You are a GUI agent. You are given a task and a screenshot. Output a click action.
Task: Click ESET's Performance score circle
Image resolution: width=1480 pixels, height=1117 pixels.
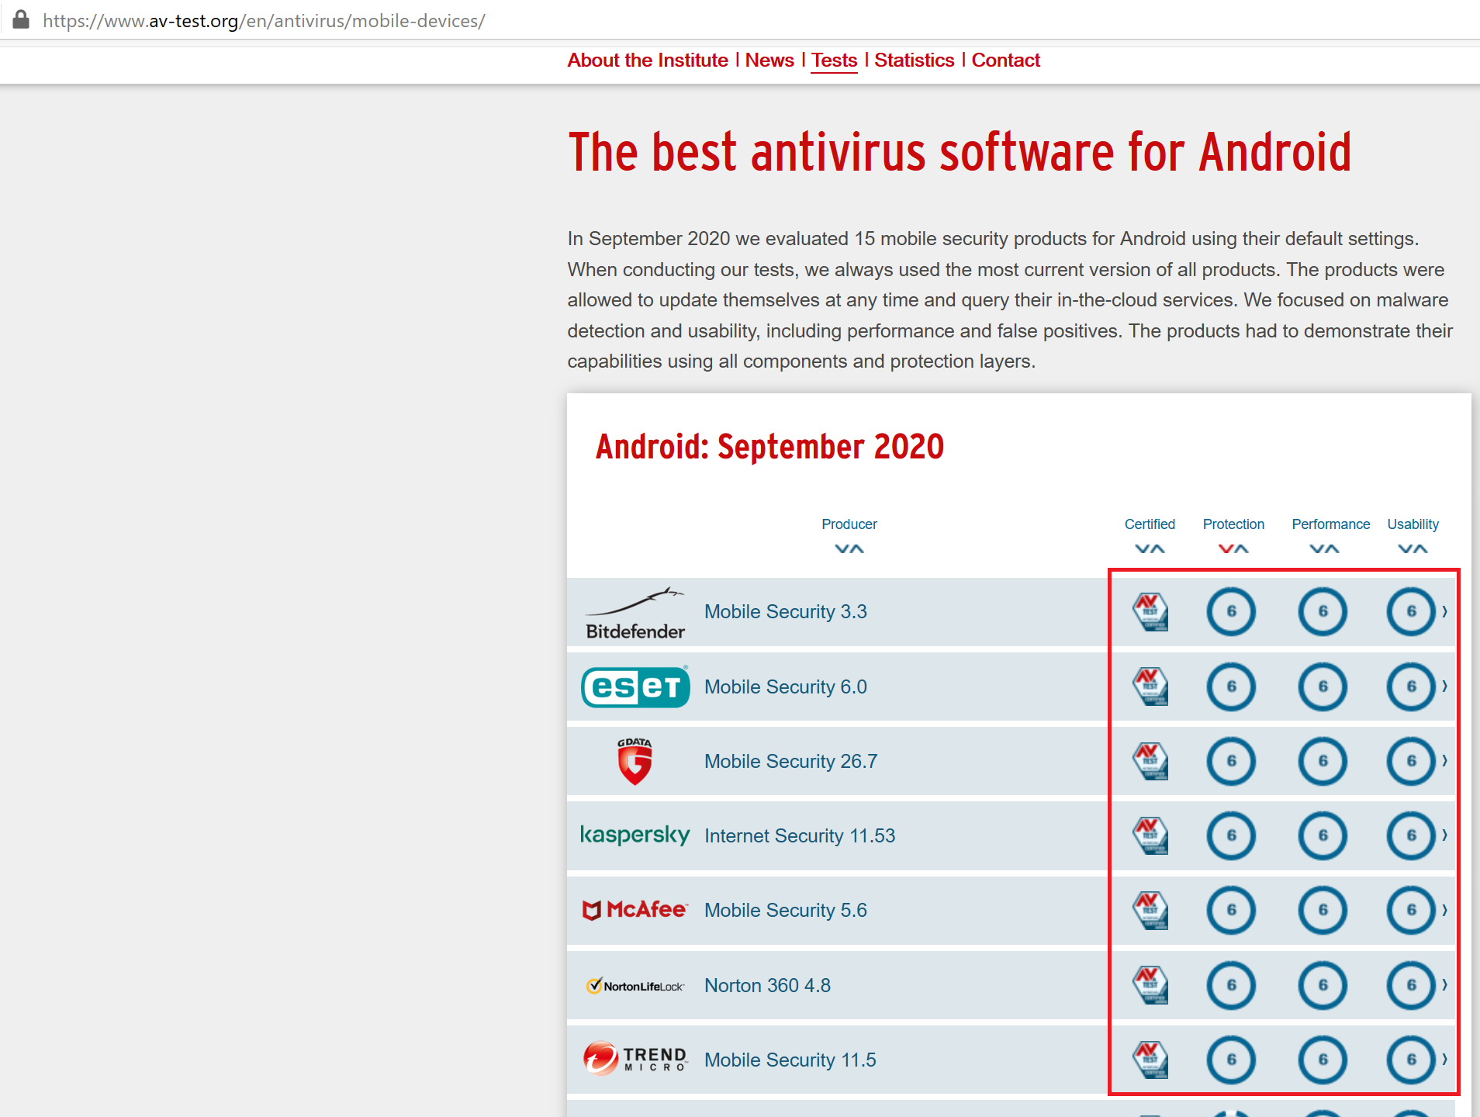[x=1323, y=686]
